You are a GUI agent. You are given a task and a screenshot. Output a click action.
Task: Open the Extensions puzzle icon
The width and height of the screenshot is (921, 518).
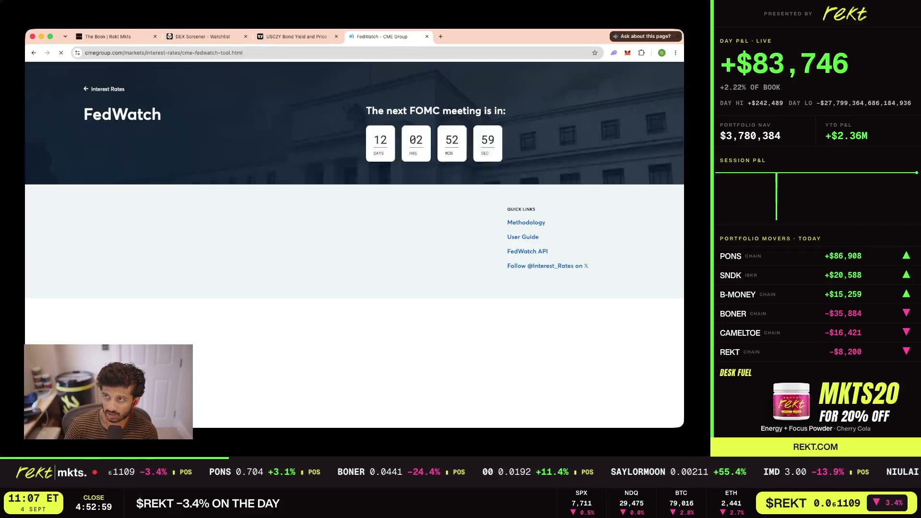point(641,53)
